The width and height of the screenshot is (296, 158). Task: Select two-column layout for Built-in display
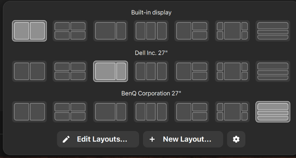click(29, 31)
